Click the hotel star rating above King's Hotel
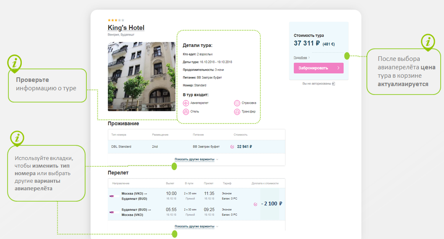The width and height of the screenshot is (444, 239). [x=116, y=20]
